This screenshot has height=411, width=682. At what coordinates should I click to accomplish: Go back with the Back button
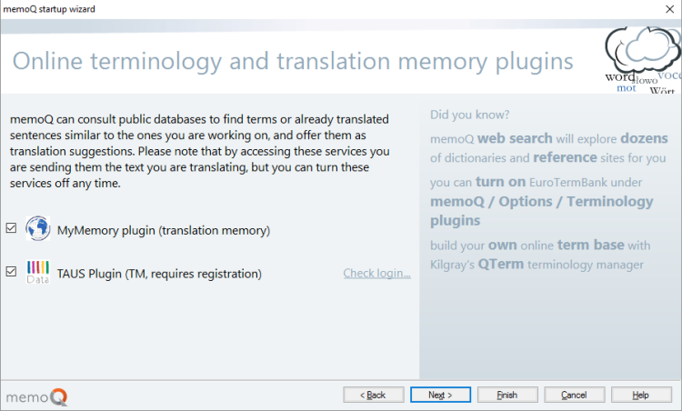(374, 395)
